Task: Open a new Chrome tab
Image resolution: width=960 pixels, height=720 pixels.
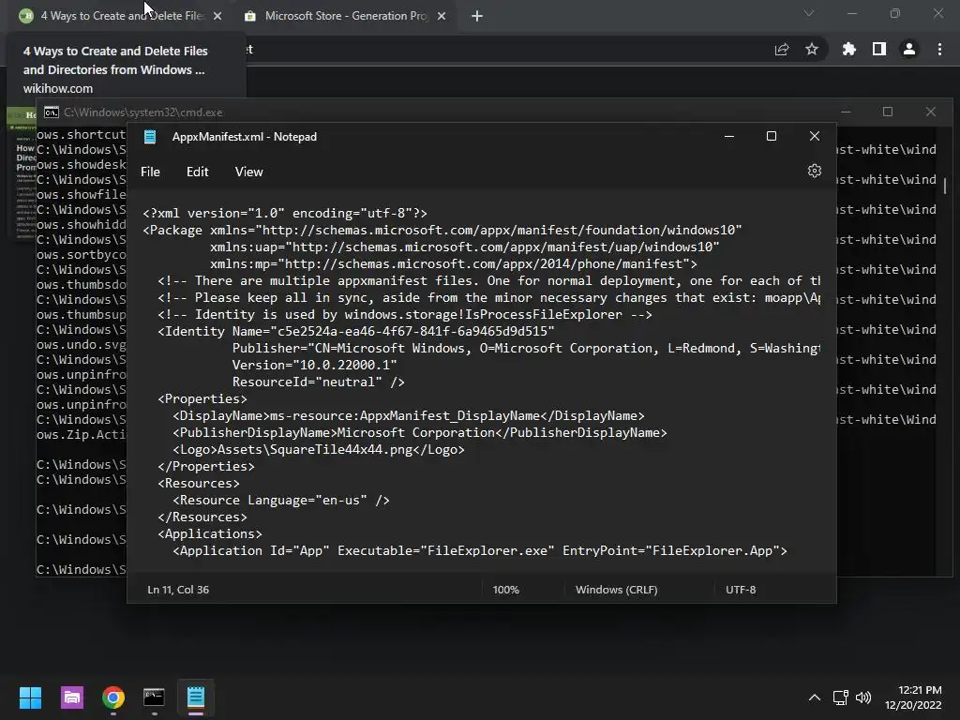Action: pos(477,16)
